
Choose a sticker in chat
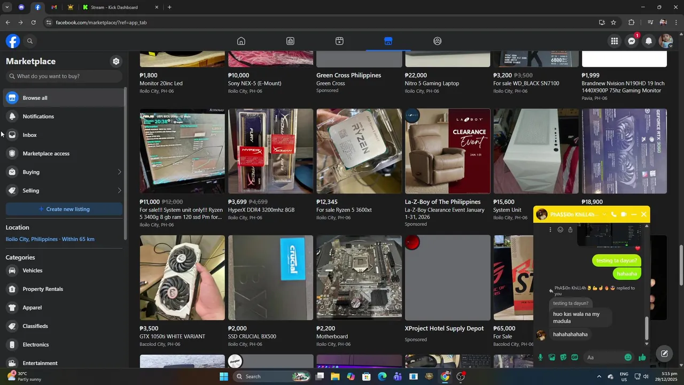click(563, 357)
